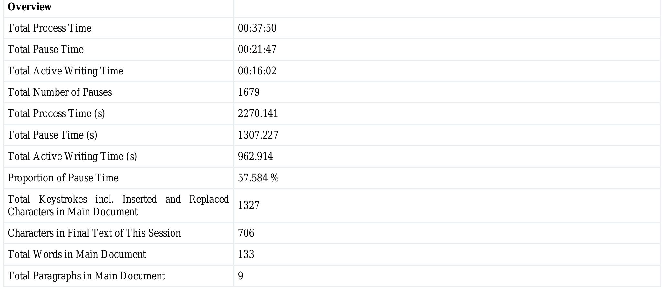Click the 00:16:02 active writing value
The width and height of the screenshot is (672, 292).
257,71
